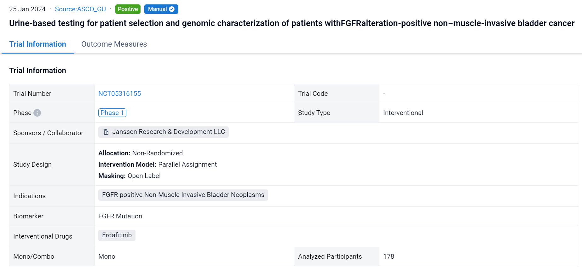
Task: Open trial number NCT05316155 link
Action: (x=119, y=94)
